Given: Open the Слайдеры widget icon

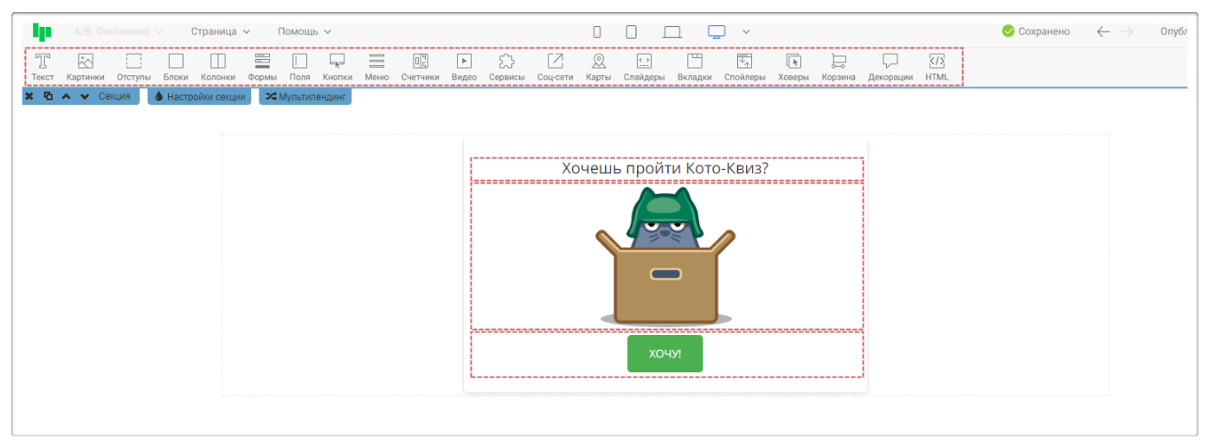Looking at the screenshot, I should [x=644, y=61].
